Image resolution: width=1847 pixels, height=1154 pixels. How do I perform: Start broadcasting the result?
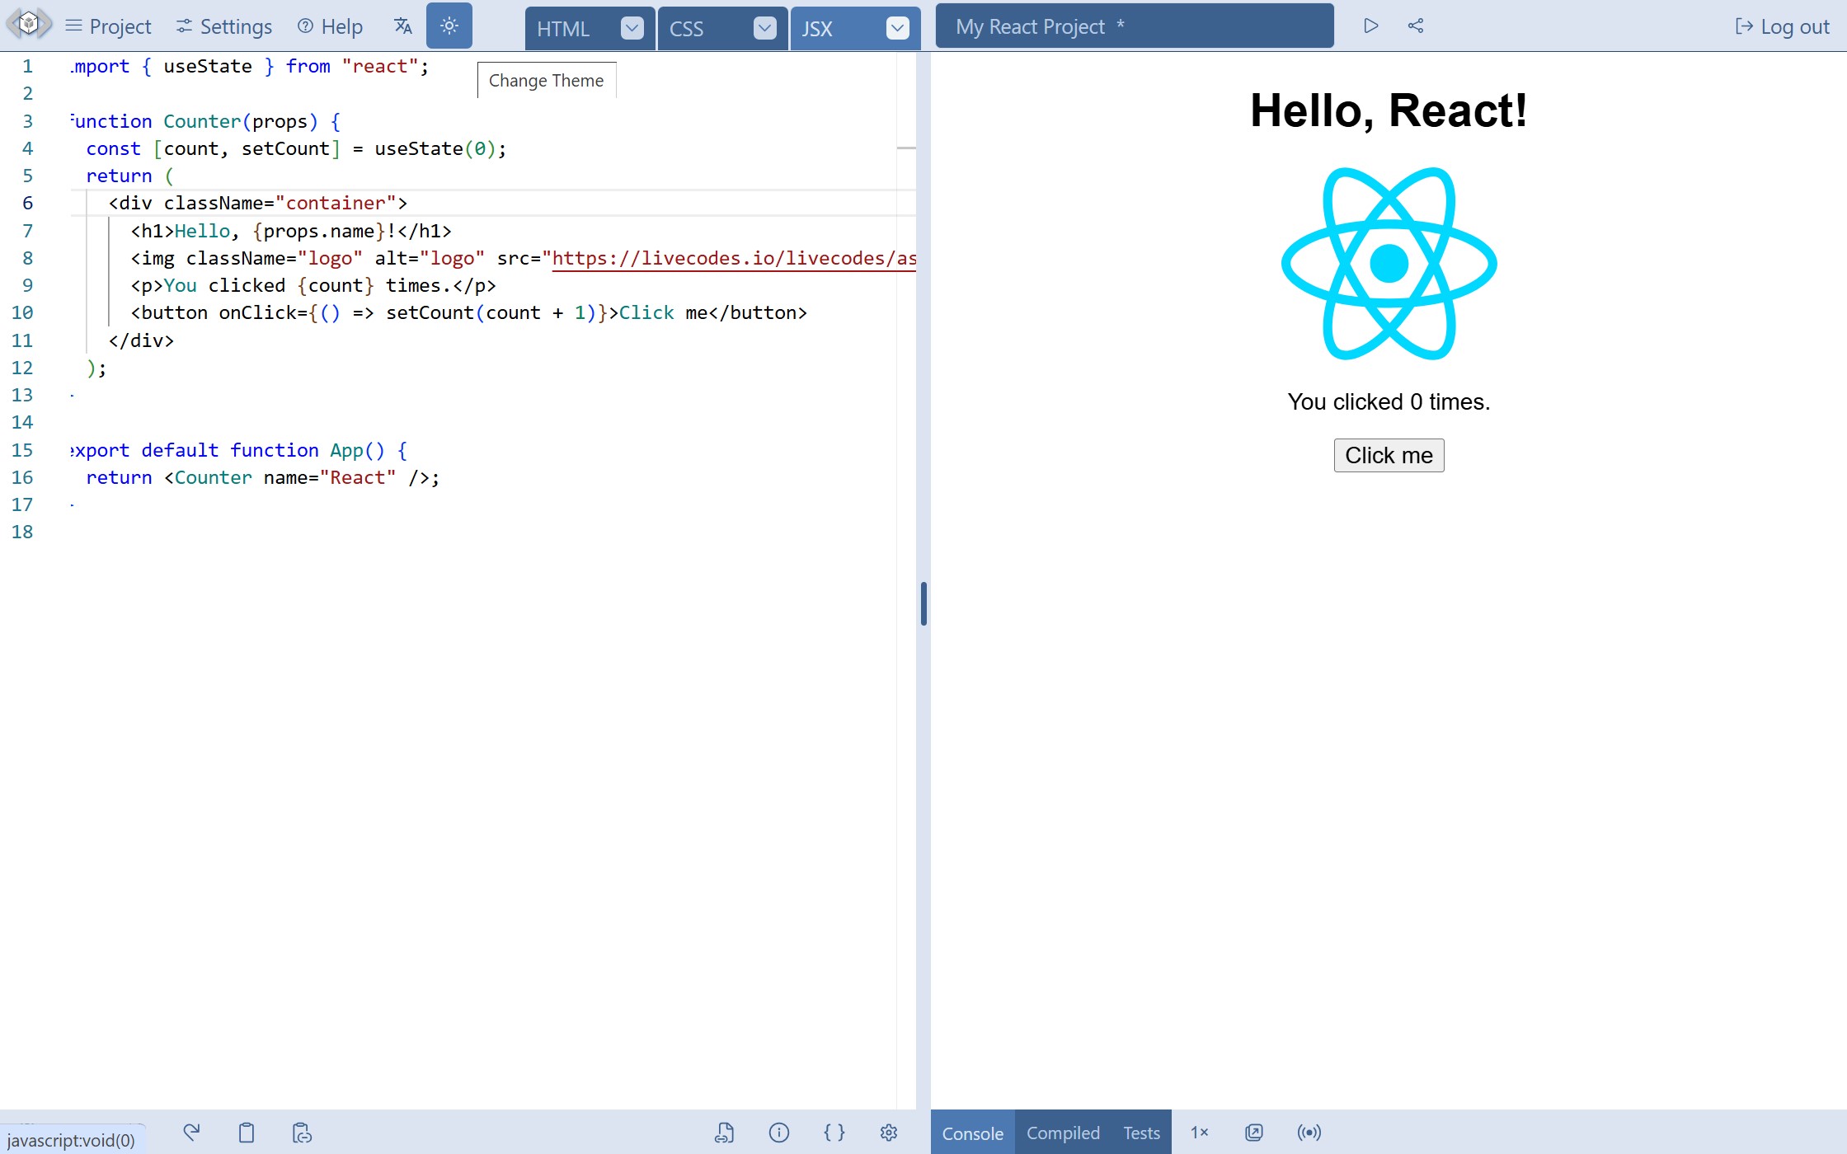click(x=1309, y=1132)
